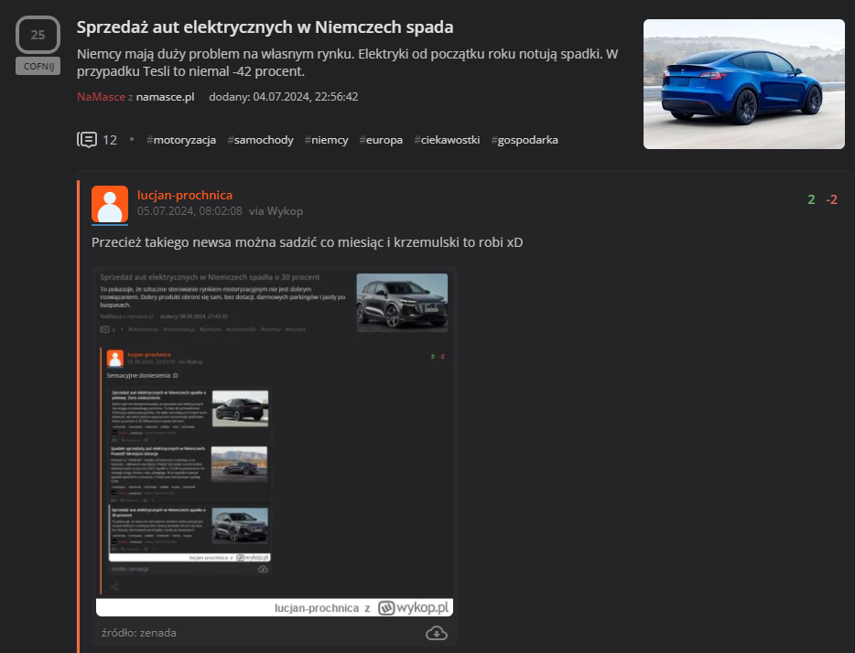This screenshot has width=855, height=653.
Task: Click comment timestamp 05.07.2024, 08:02:08
Action: (x=189, y=211)
